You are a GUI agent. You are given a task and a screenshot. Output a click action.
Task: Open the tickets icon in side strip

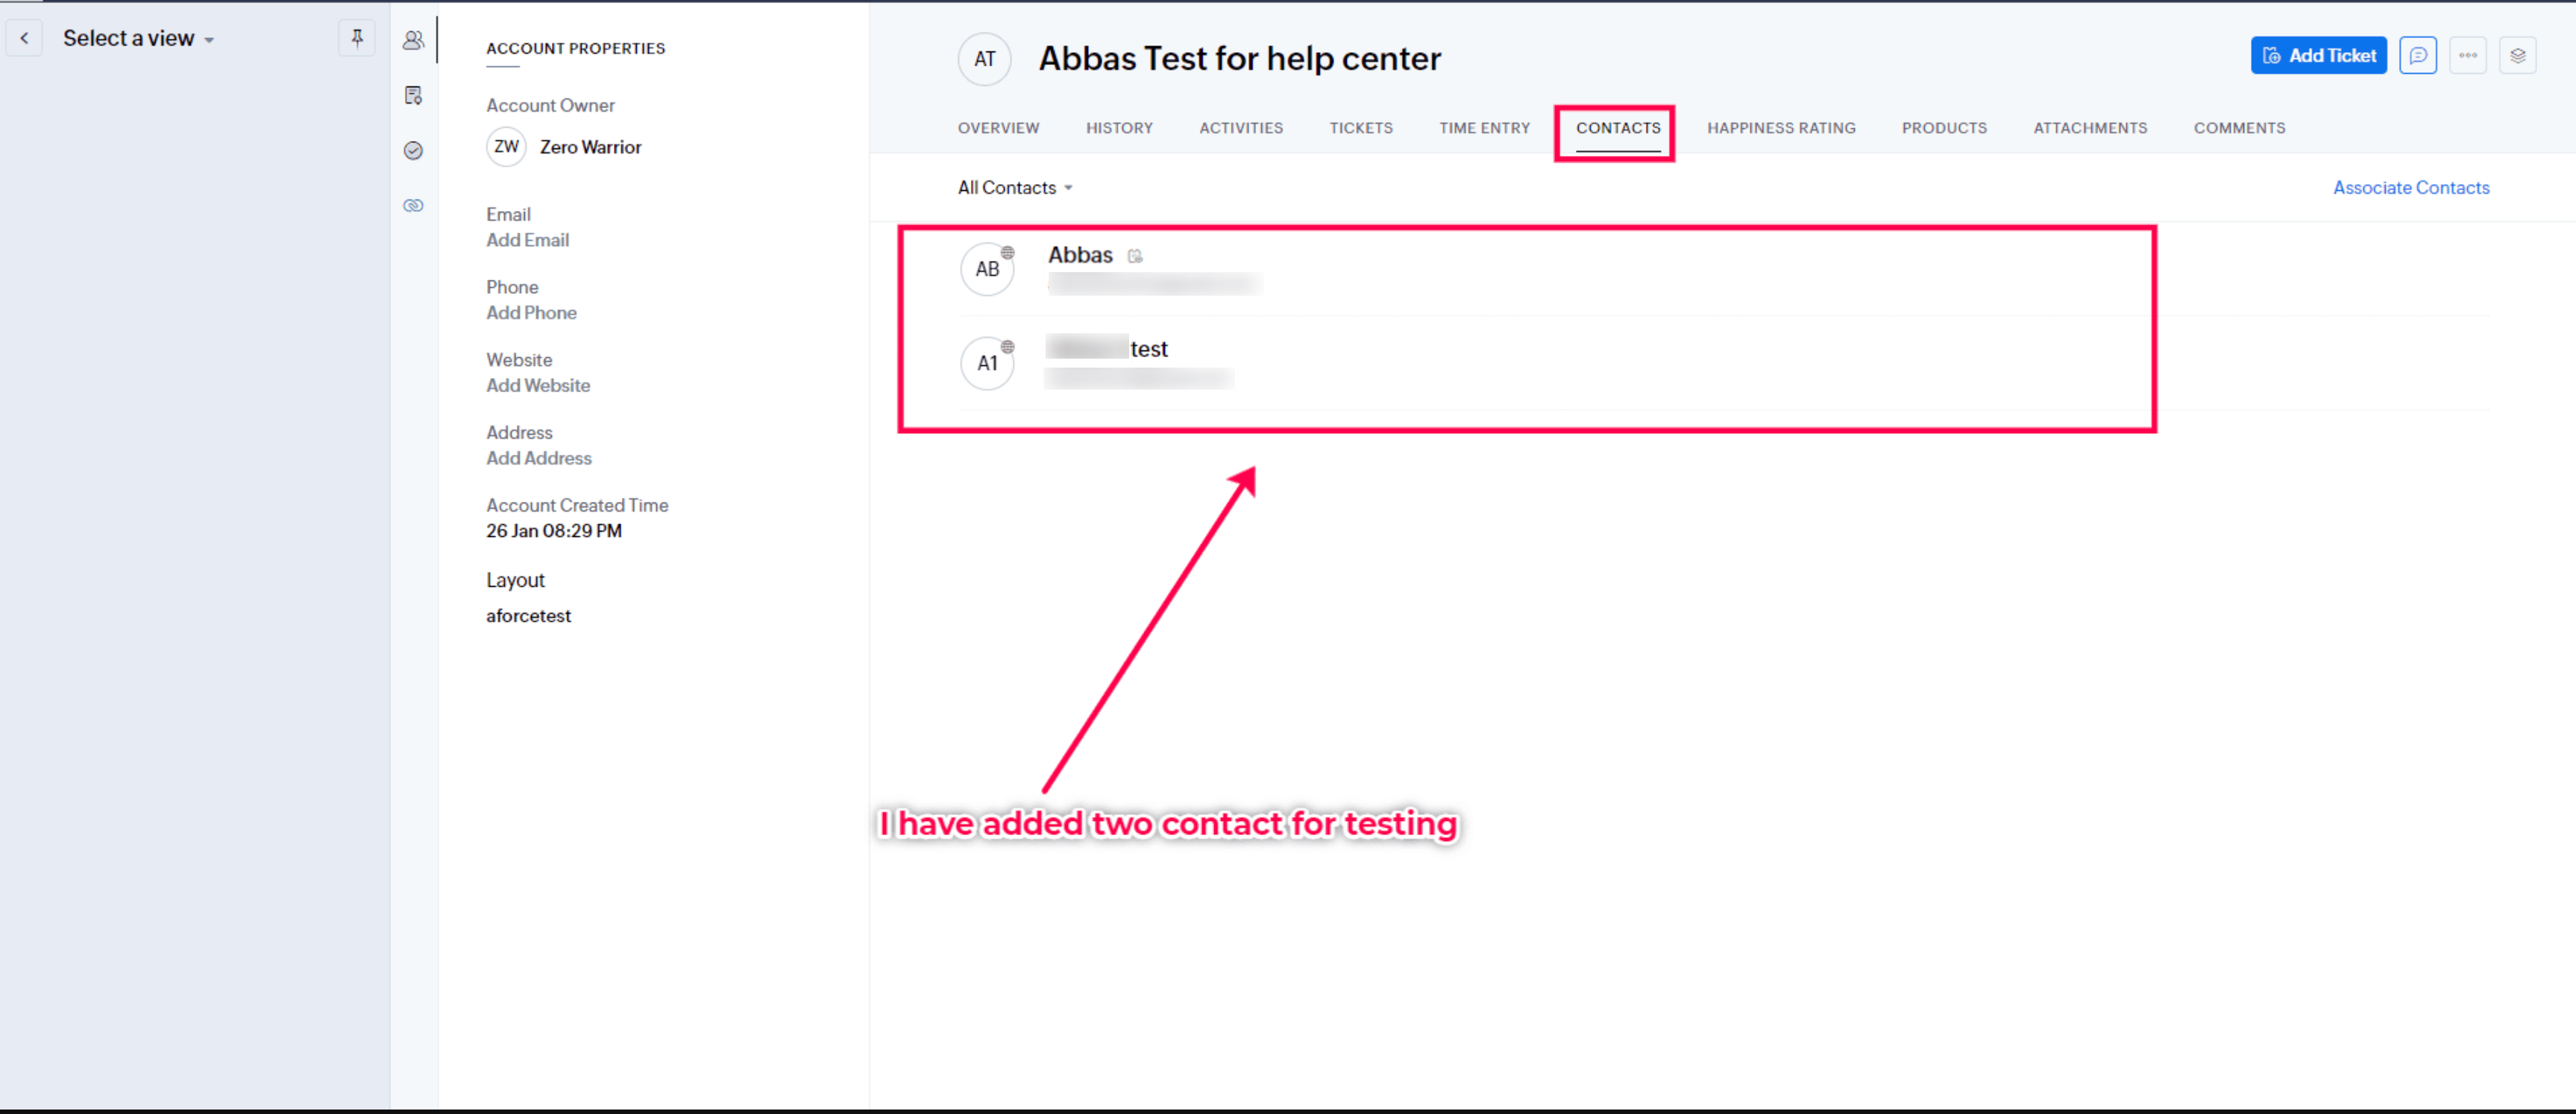point(413,95)
